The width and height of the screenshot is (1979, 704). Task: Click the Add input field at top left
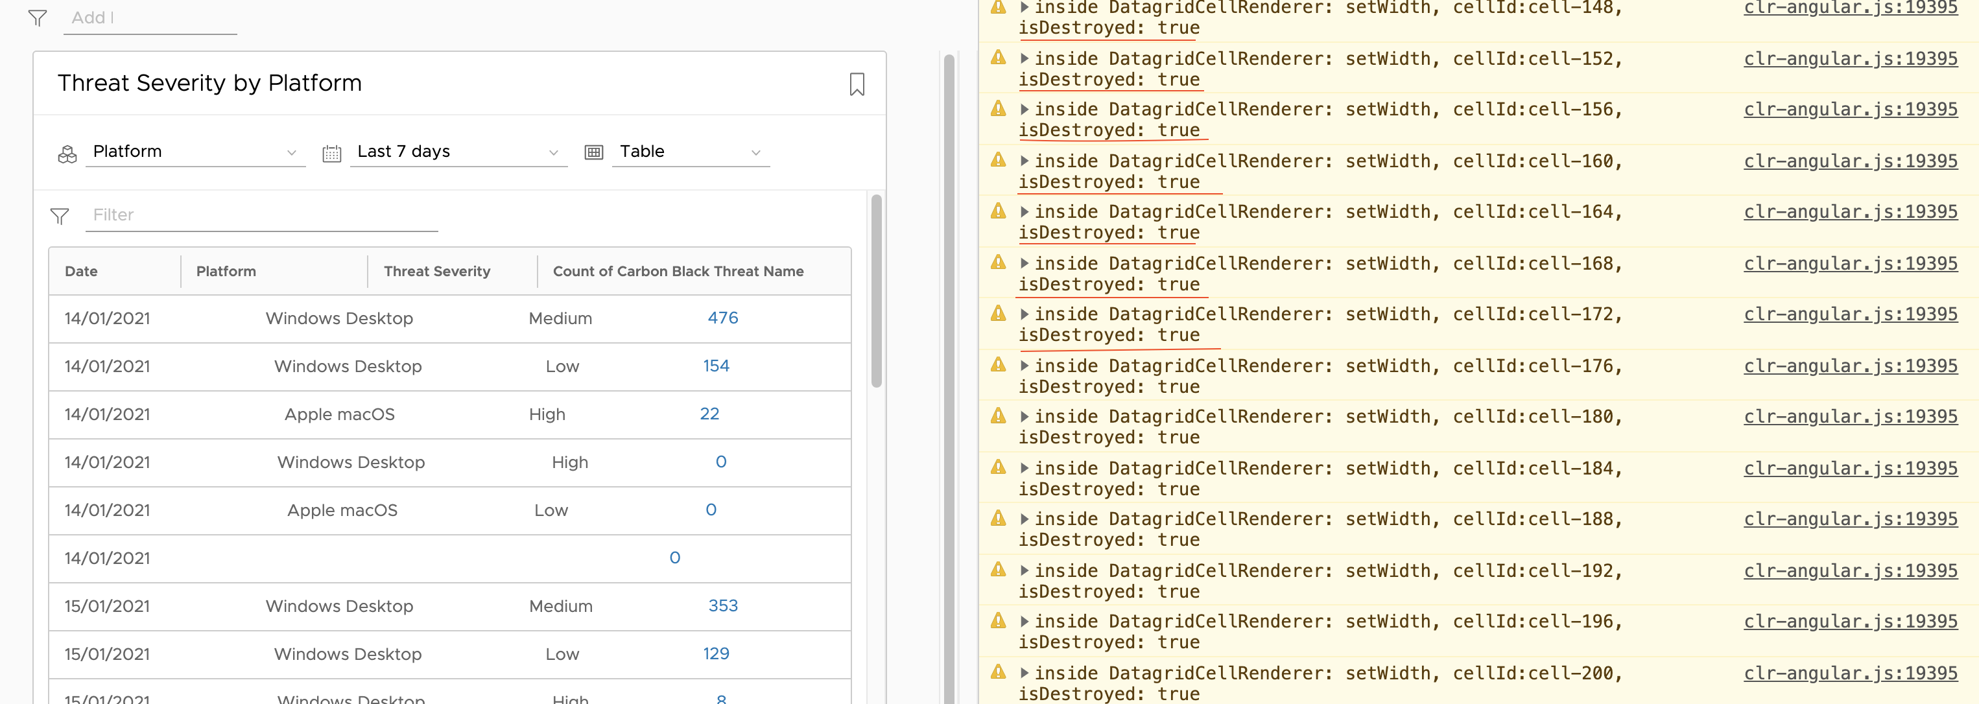click(150, 18)
